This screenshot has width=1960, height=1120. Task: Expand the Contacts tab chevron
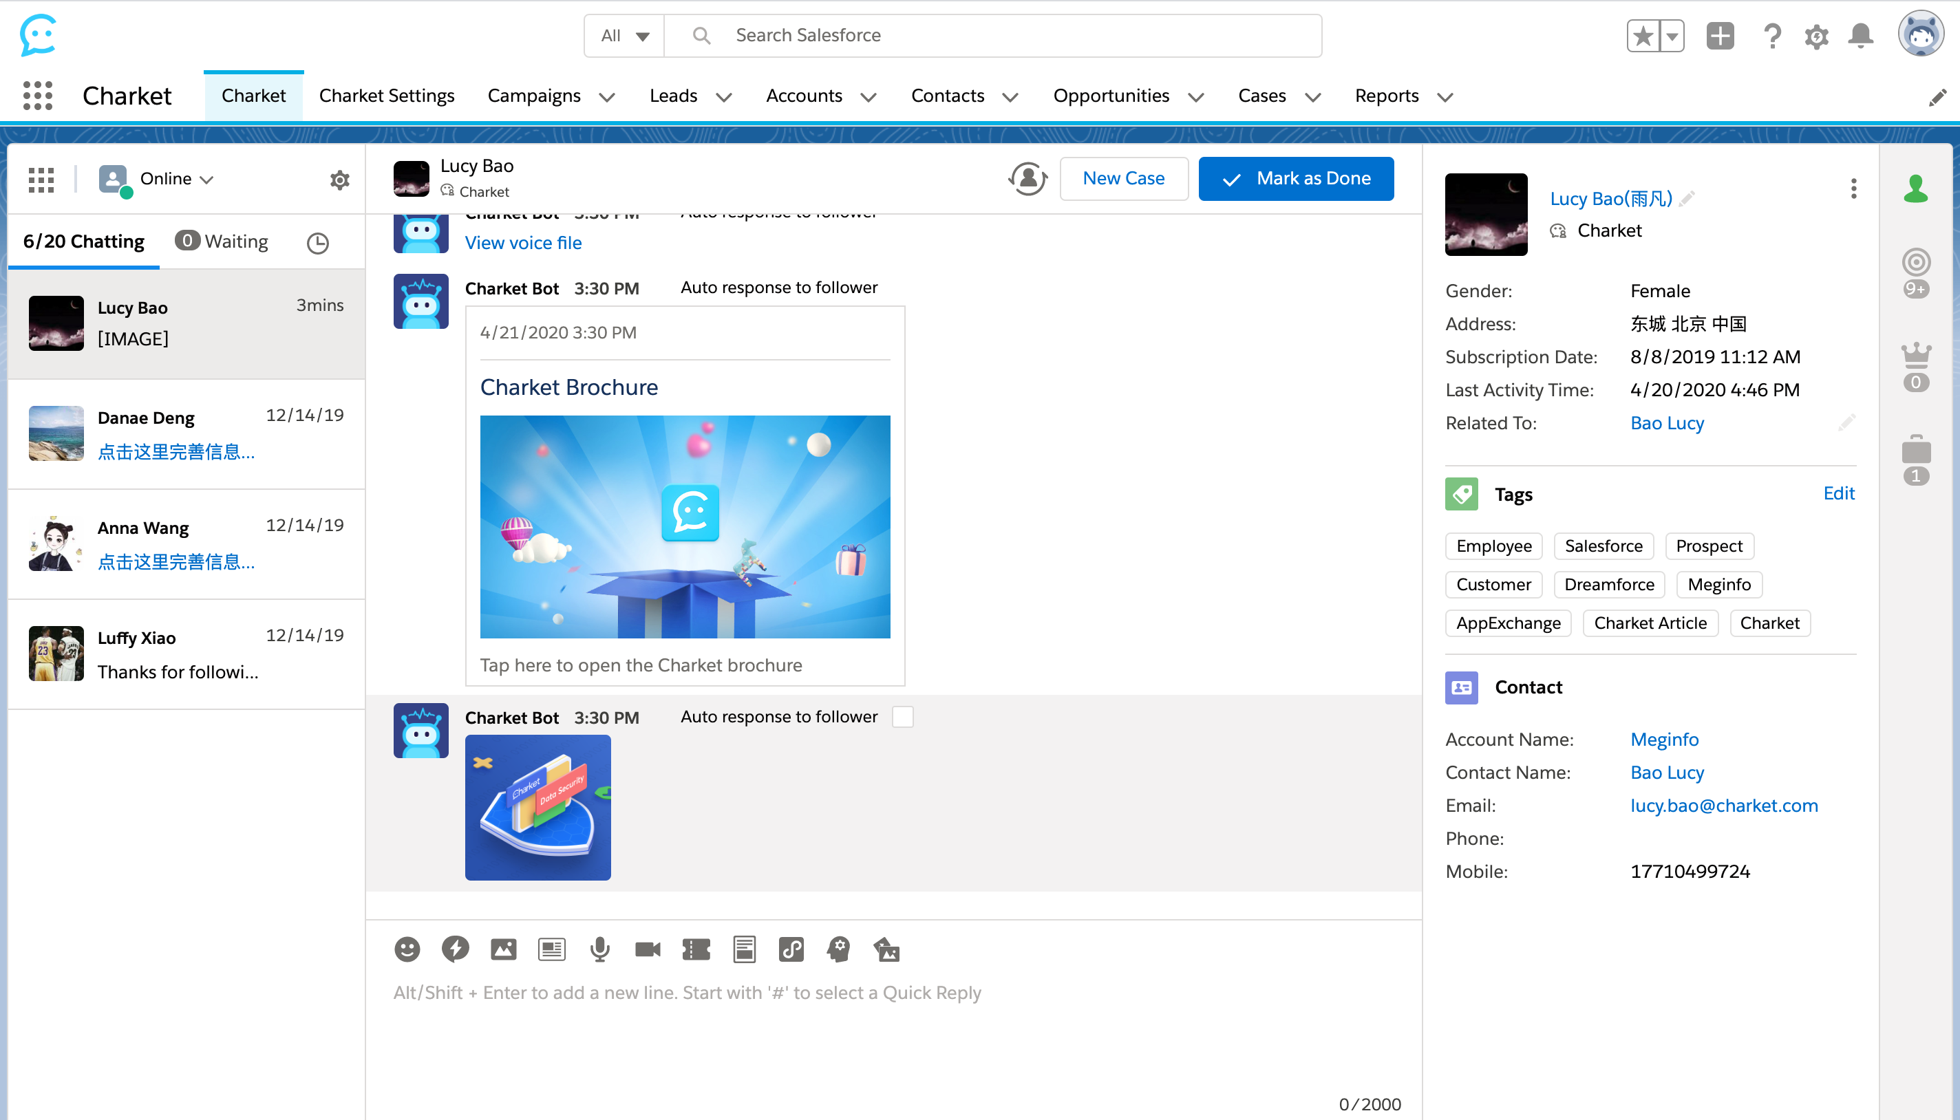pos(1010,97)
